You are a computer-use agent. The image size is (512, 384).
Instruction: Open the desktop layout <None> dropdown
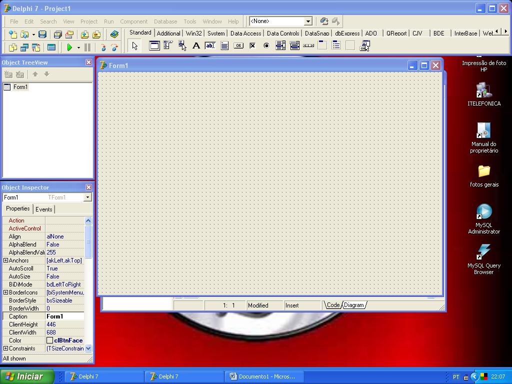coord(308,21)
